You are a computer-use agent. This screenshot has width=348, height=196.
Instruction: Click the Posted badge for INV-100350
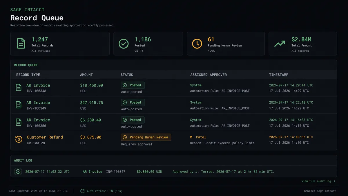click(133, 120)
